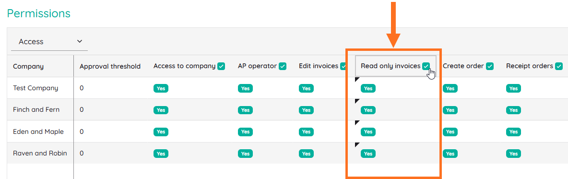The image size is (568, 179).
Task: Toggle Read only invoices Yes for Test Company
Action: [x=368, y=88]
